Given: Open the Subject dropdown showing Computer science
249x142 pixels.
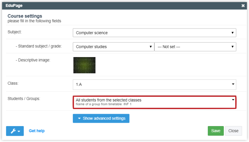Looking at the screenshot, I should click(x=154, y=33).
